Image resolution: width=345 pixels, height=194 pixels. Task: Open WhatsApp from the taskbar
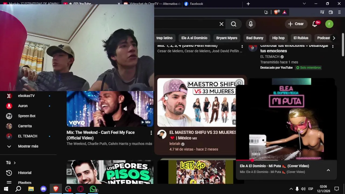(x=93, y=189)
